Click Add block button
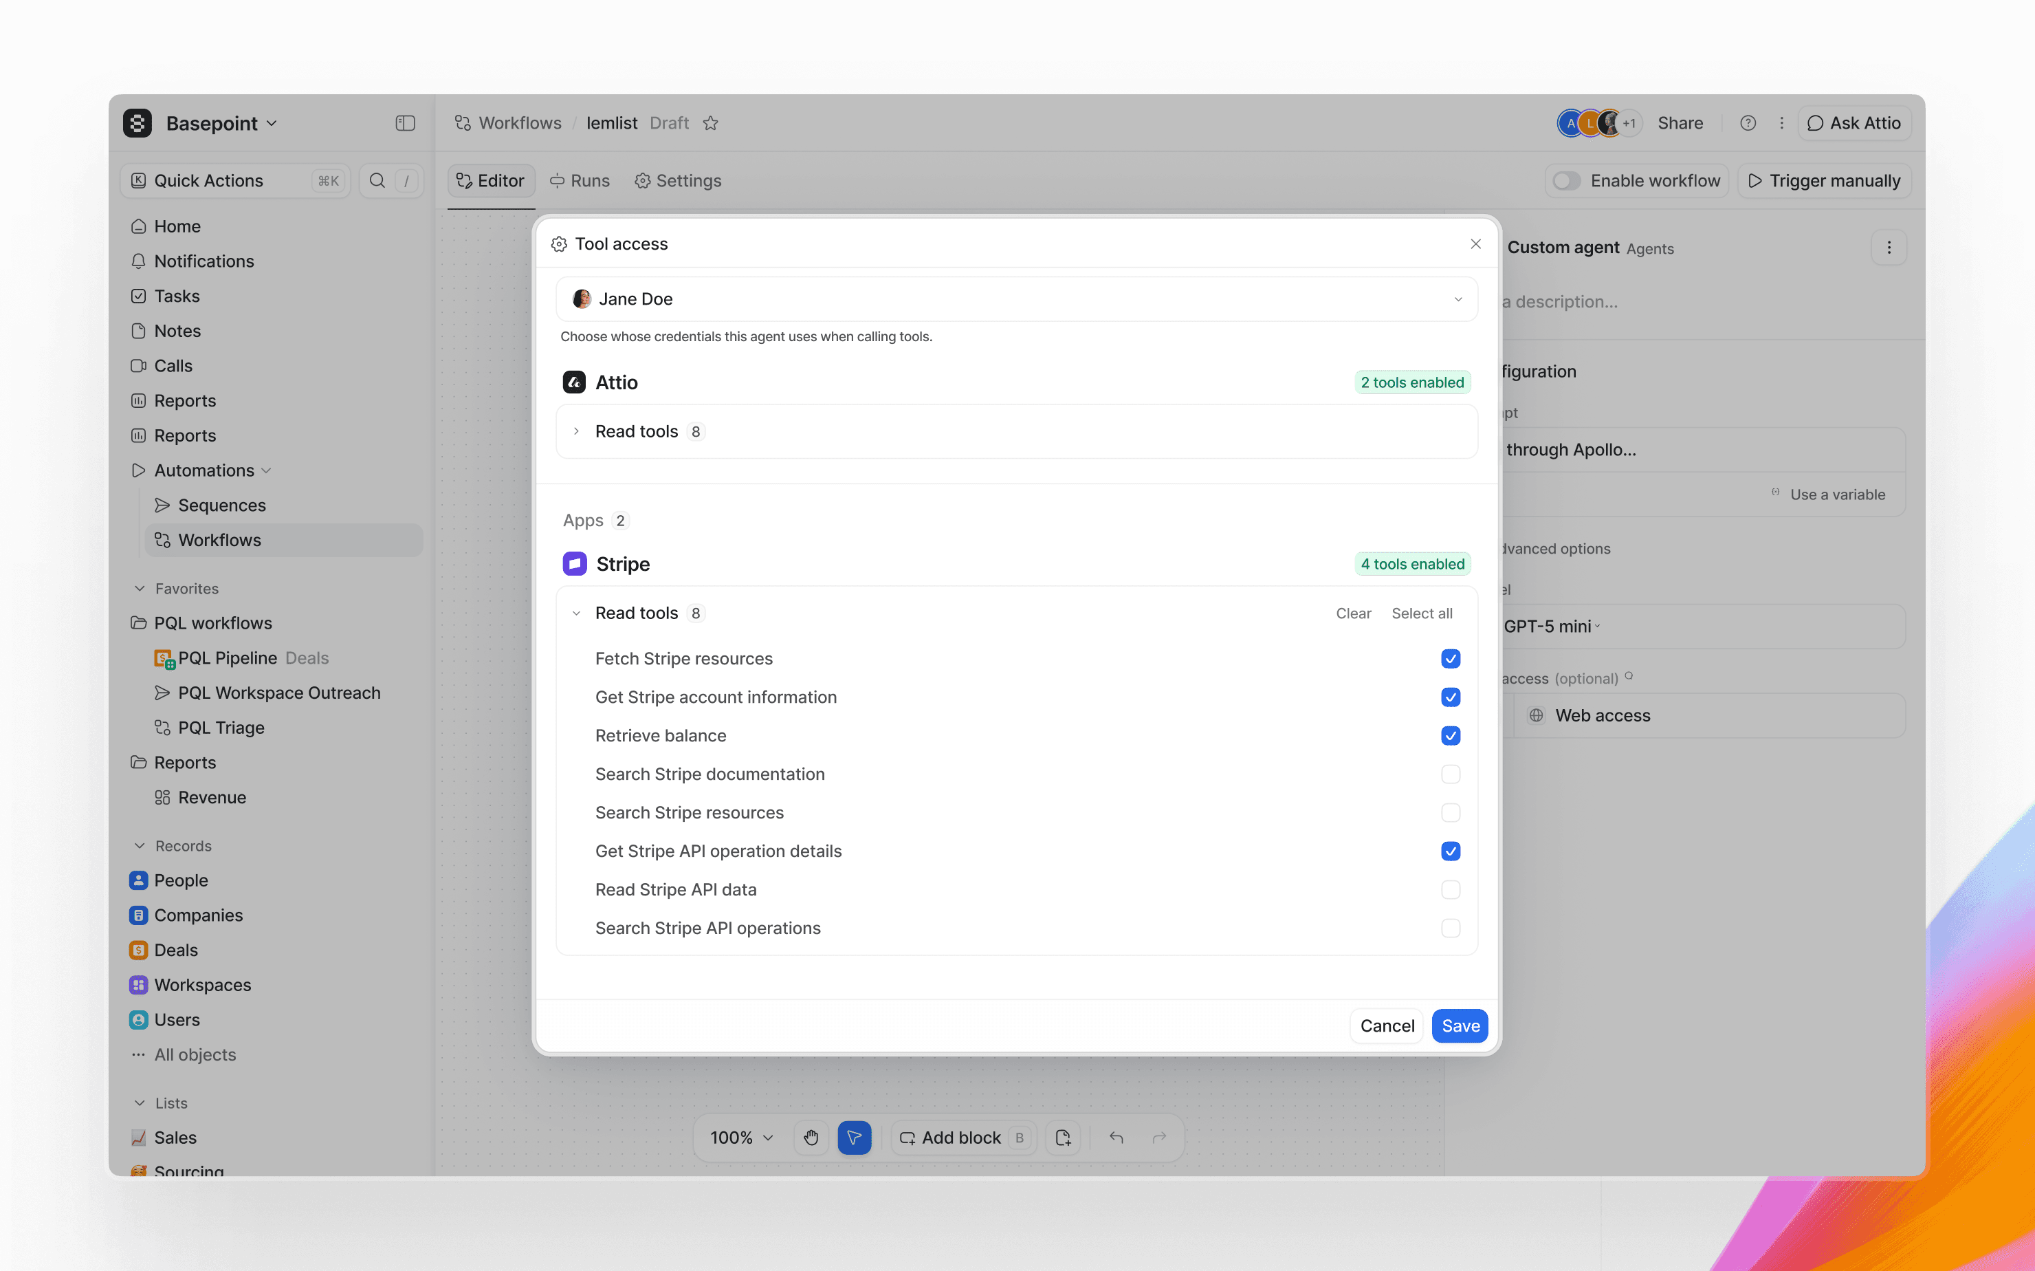 pos(964,1138)
